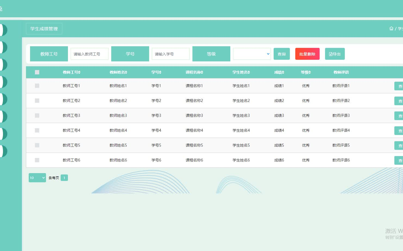Click the topmost sidebar navigation icon
The width and height of the screenshot is (403, 251).
[2, 30]
